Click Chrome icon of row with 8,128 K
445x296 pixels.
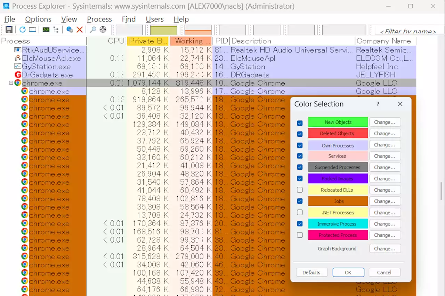click(x=25, y=91)
